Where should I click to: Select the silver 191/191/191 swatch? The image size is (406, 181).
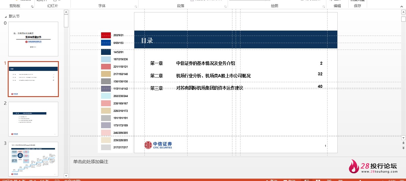106,118
